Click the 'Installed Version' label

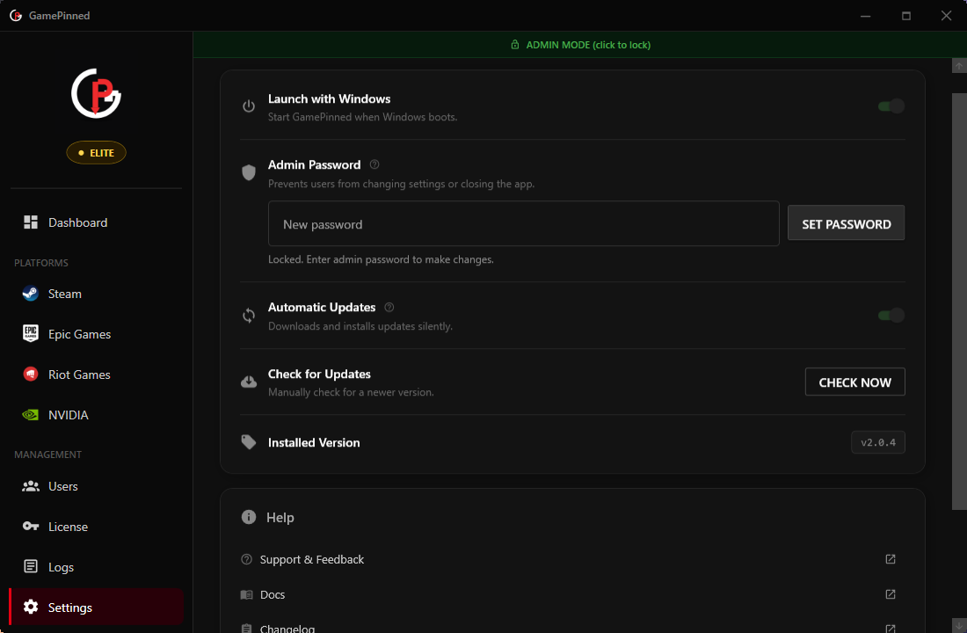point(313,442)
